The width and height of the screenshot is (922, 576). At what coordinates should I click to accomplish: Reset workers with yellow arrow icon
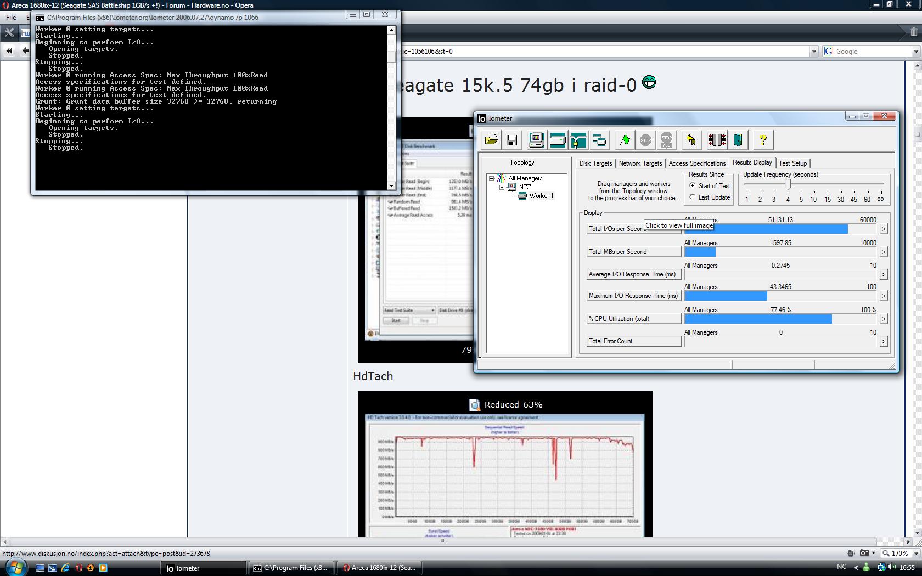[691, 140]
